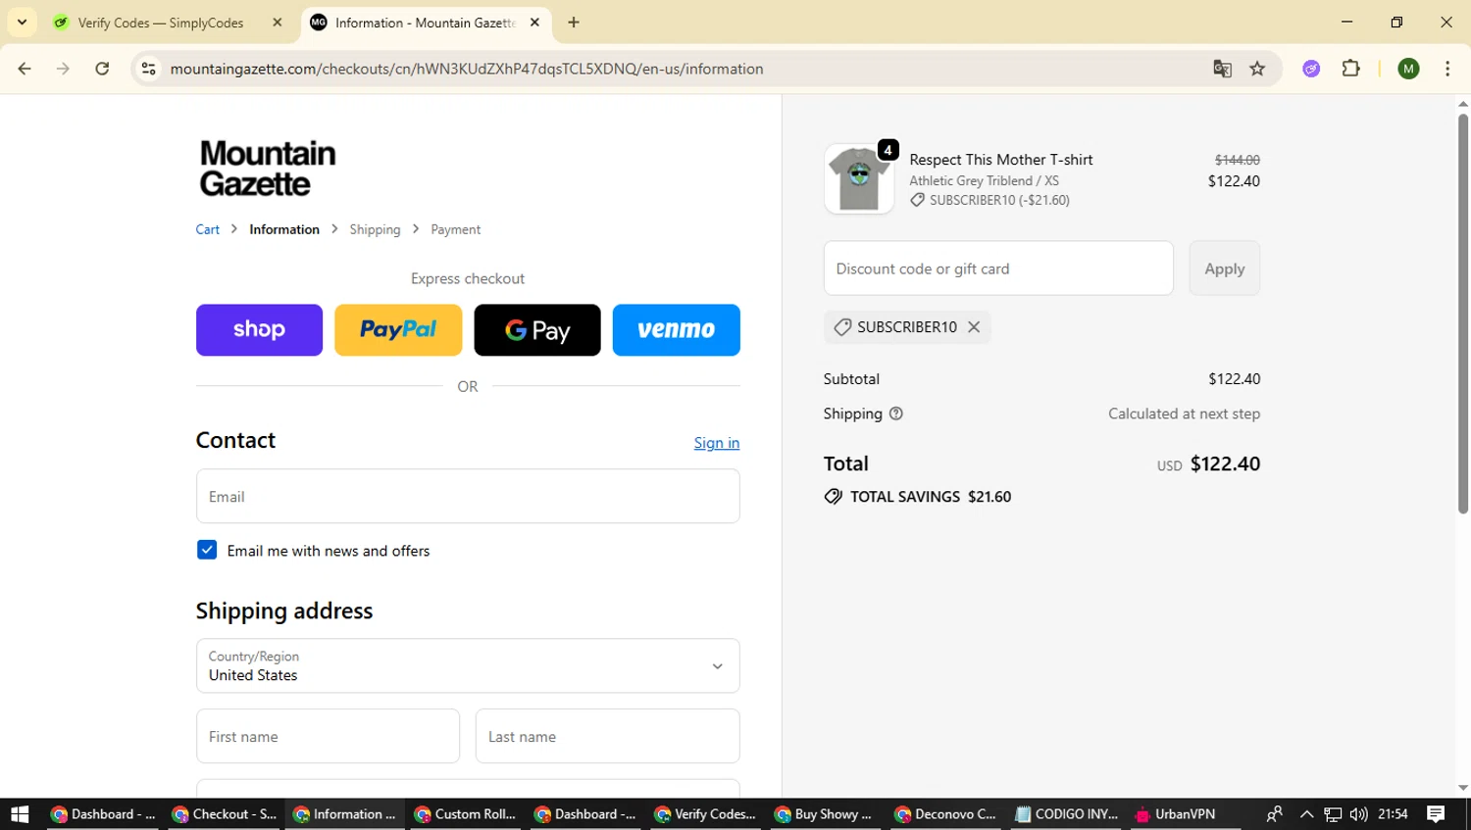Pay with Venmo button

[677, 330]
